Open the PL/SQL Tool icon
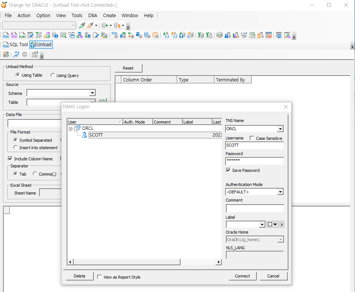The height and width of the screenshot is (292, 355). click(x=14, y=35)
